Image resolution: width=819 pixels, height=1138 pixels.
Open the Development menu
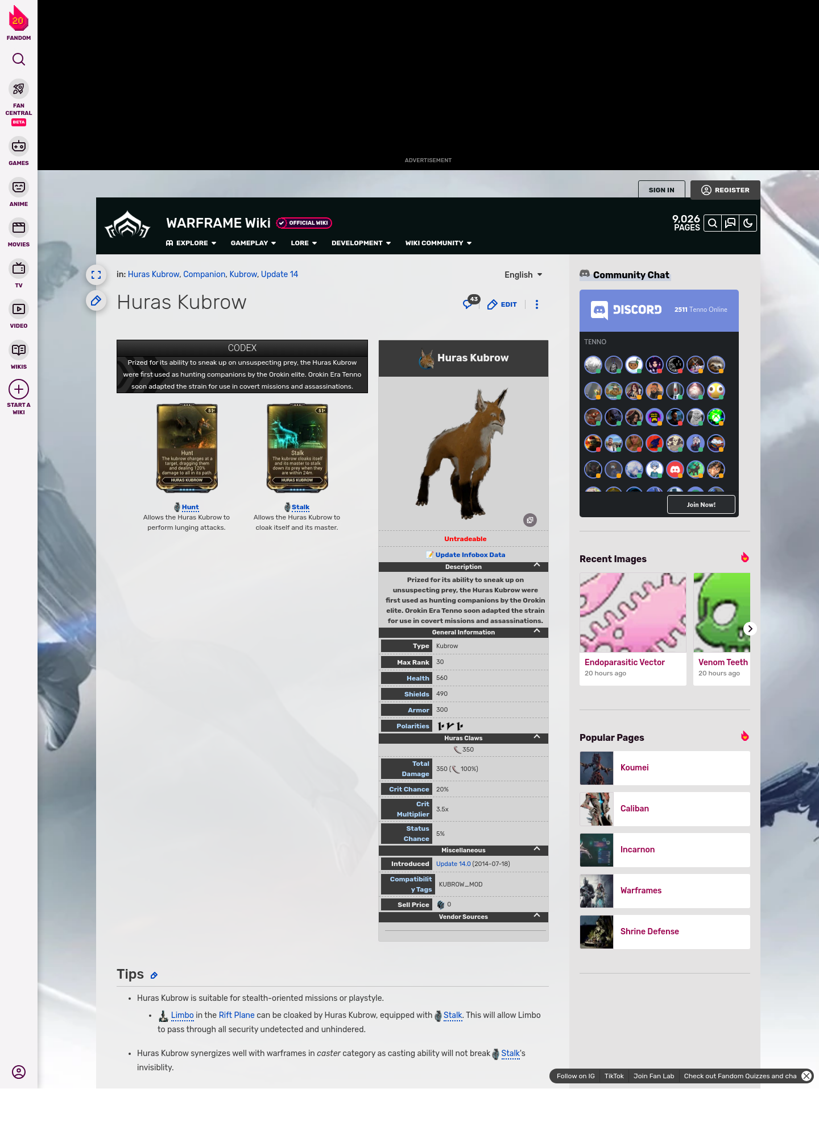click(361, 243)
